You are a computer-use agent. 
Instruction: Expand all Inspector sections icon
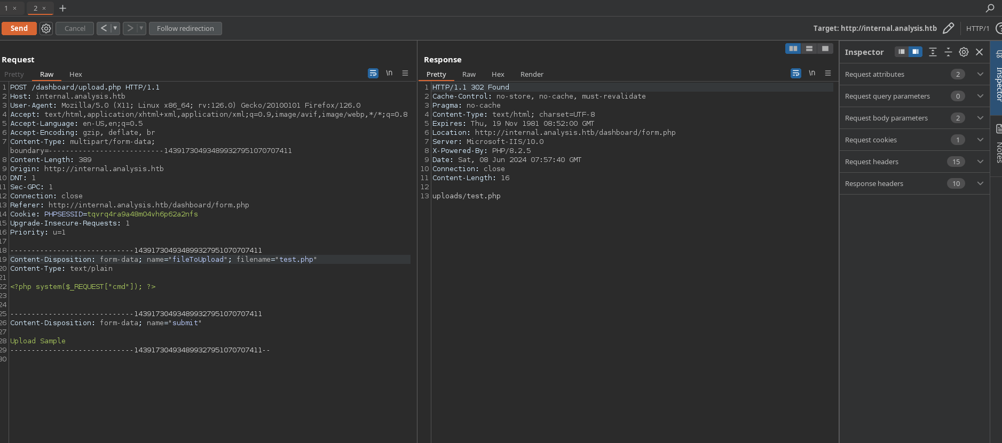pos(933,52)
